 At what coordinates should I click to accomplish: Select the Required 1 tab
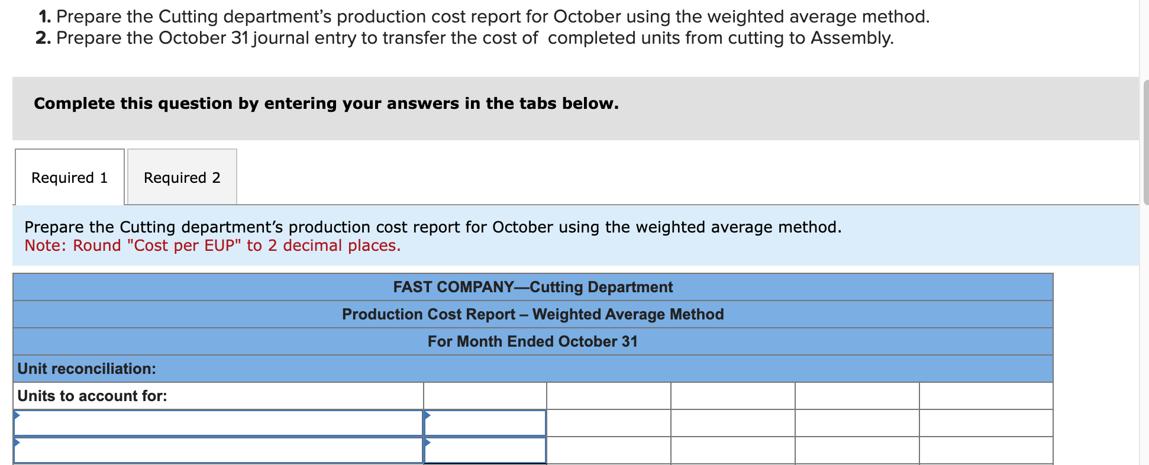click(x=69, y=177)
